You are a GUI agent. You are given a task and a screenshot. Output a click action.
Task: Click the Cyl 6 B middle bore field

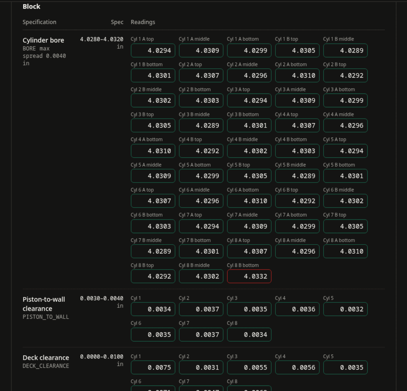pyautogui.click(x=345, y=201)
